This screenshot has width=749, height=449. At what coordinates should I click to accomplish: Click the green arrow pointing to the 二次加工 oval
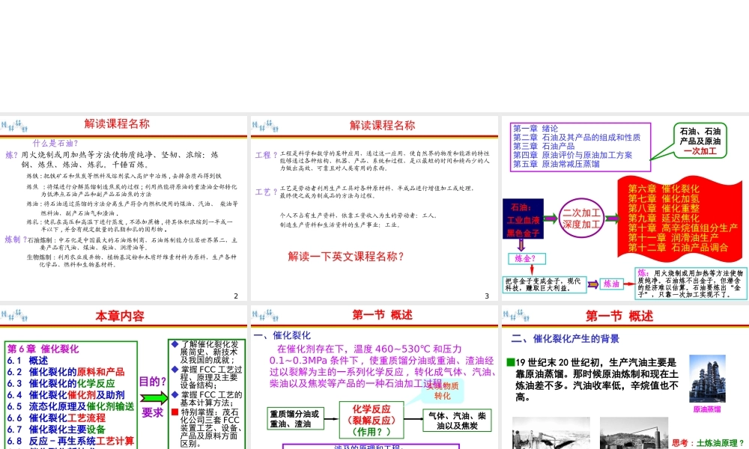click(551, 219)
